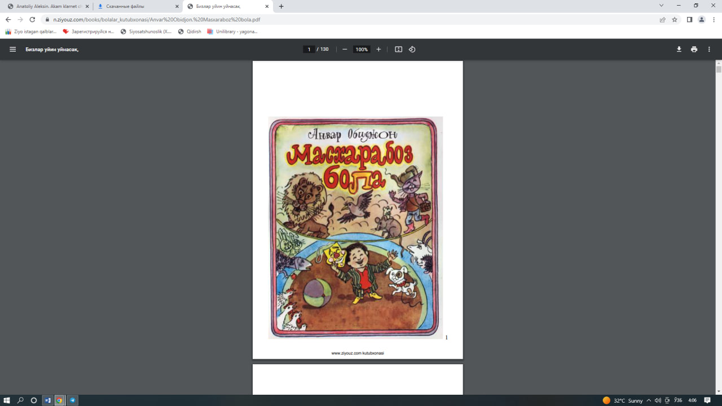The height and width of the screenshot is (406, 722).
Task: Toggle the browser side panel
Action: pos(689,19)
